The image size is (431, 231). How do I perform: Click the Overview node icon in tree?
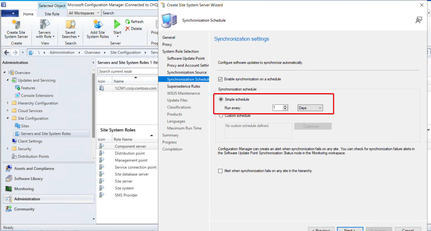(x=11, y=73)
